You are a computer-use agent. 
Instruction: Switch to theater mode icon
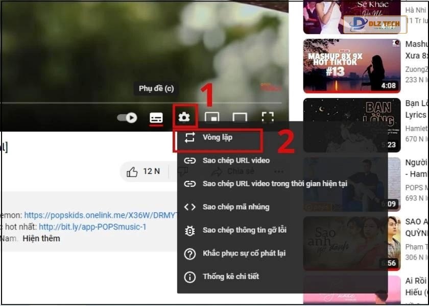click(240, 117)
